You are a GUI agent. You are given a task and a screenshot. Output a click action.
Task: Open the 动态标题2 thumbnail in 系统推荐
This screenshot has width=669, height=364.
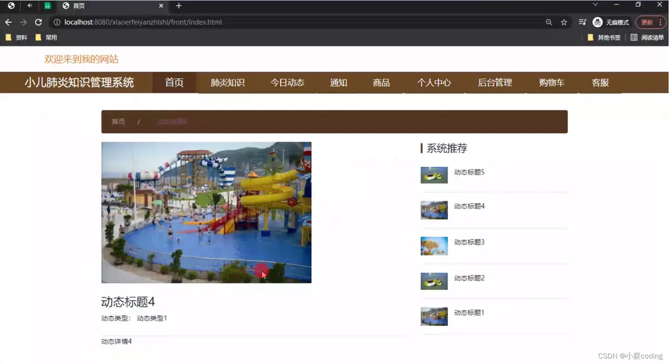point(434,281)
